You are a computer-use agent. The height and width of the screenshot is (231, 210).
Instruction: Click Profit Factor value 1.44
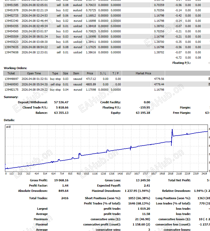[65, 186]
